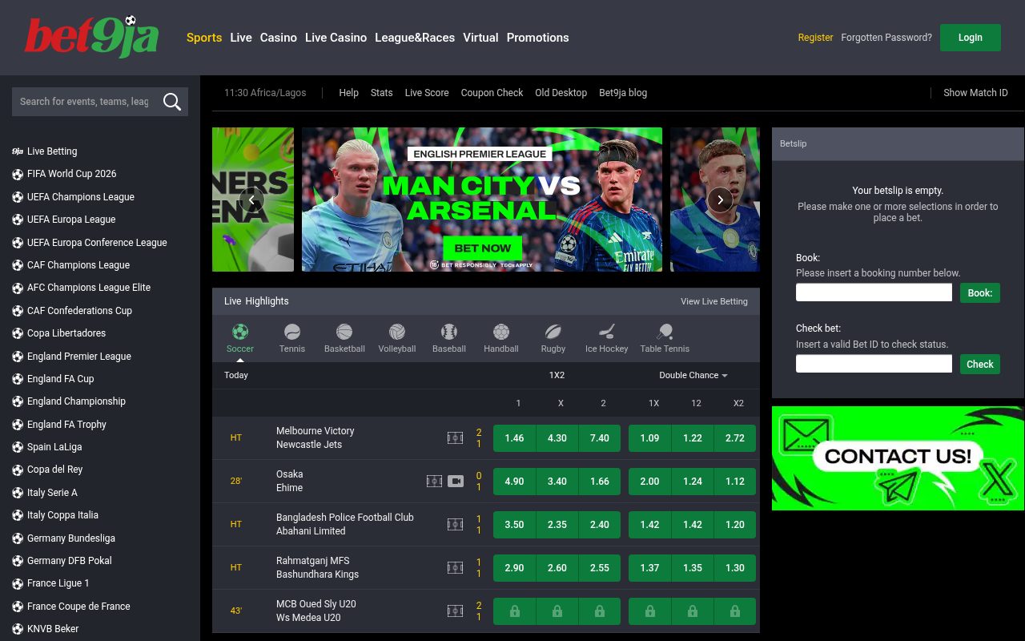Open the Promotions menu
1025x641 pixels.
pyautogui.click(x=537, y=38)
